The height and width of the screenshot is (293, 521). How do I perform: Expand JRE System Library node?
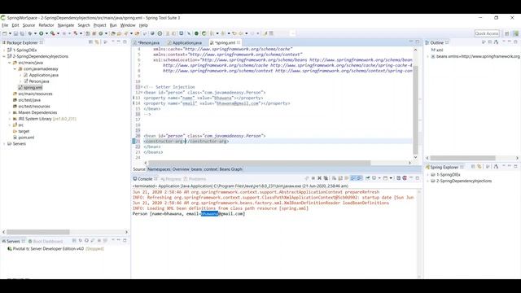pos(10,119)
